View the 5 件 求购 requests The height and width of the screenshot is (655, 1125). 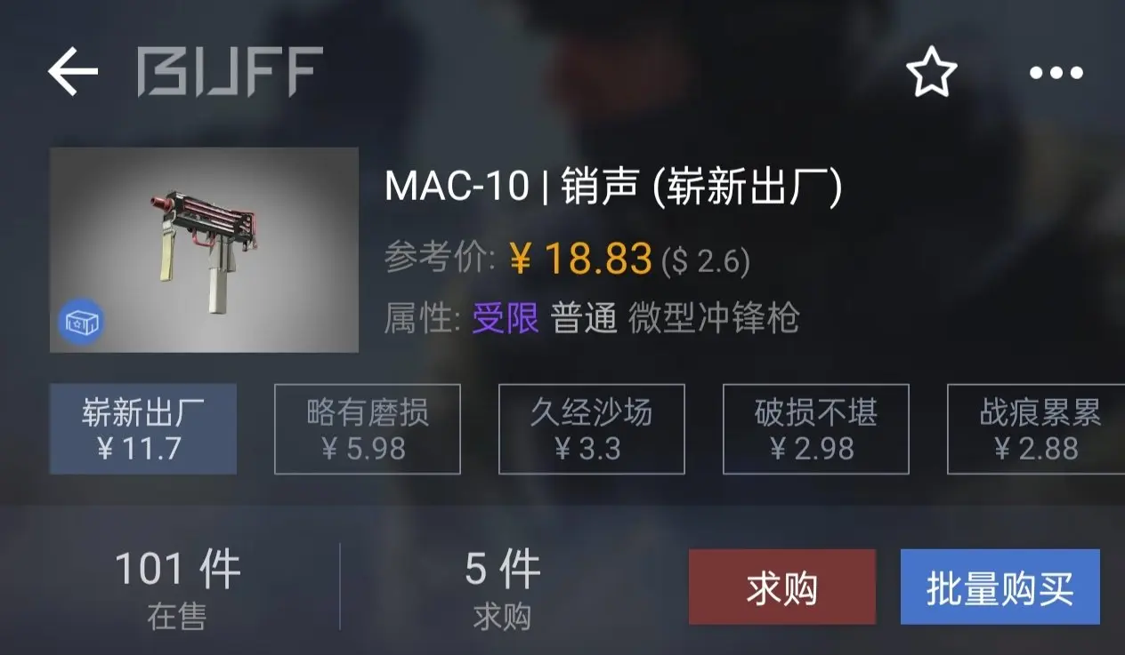(503, 588)
